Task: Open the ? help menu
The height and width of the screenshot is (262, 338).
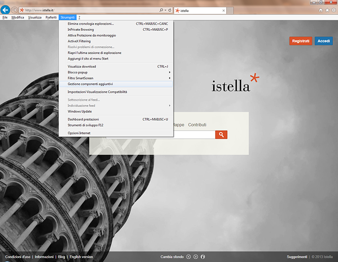Action: tap(79, 17)
